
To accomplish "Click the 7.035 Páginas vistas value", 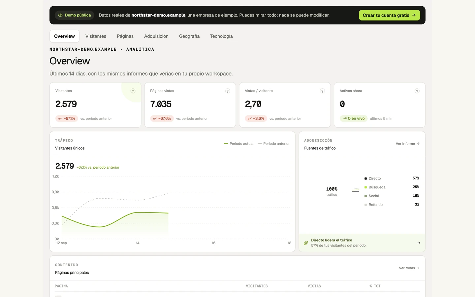I will coord(161,104).
